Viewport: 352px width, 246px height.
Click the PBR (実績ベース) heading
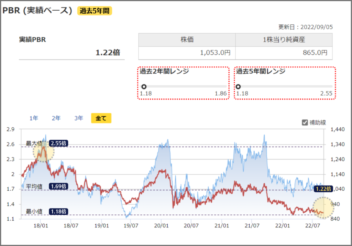pos(37,10)
